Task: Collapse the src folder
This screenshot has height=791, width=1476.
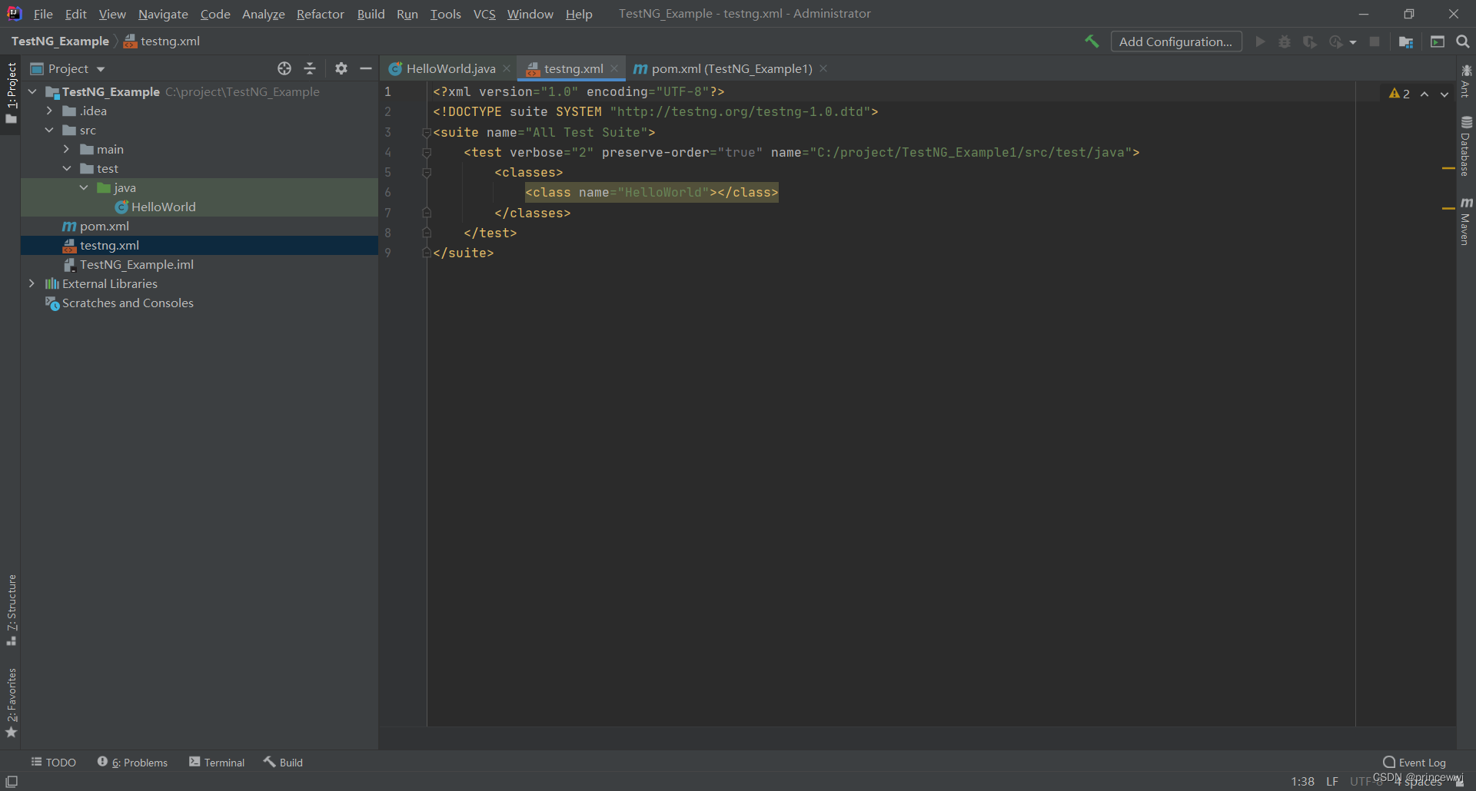Action: [x=49, y=130]
